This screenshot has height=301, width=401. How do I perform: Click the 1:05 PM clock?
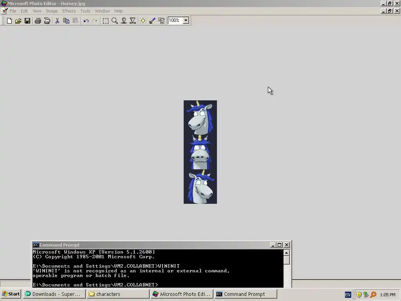(x=388, y=295)
